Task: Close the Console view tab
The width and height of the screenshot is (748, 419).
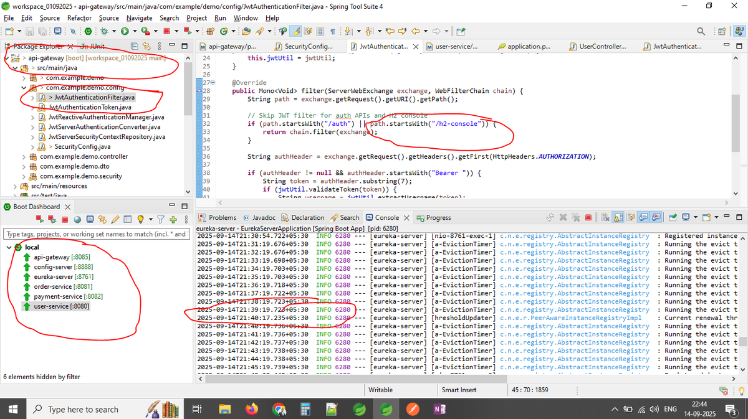Action: [406, 218]
